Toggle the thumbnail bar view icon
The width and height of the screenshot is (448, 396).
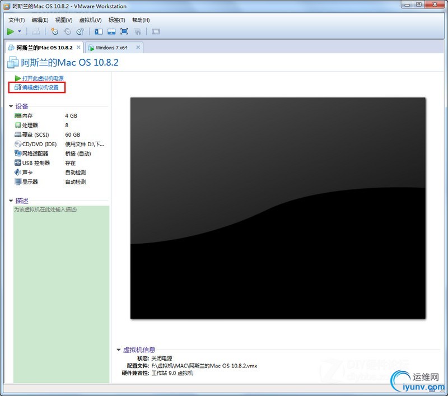tap(111, 31)
